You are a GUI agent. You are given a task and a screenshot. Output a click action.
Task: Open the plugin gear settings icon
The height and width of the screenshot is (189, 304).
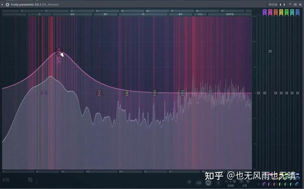click(x=7, y=4)
